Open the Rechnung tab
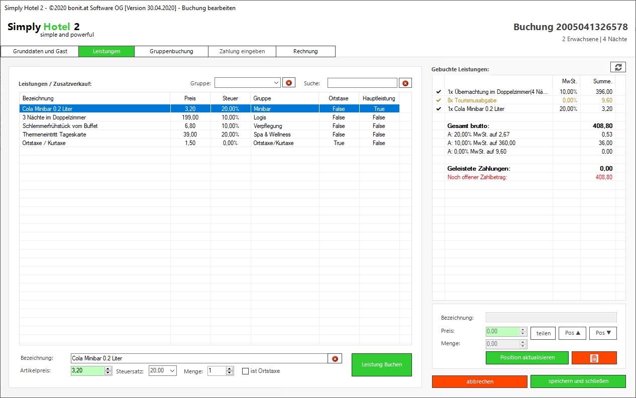The height and width of the screenshot is (398, 636). point(305,51)
